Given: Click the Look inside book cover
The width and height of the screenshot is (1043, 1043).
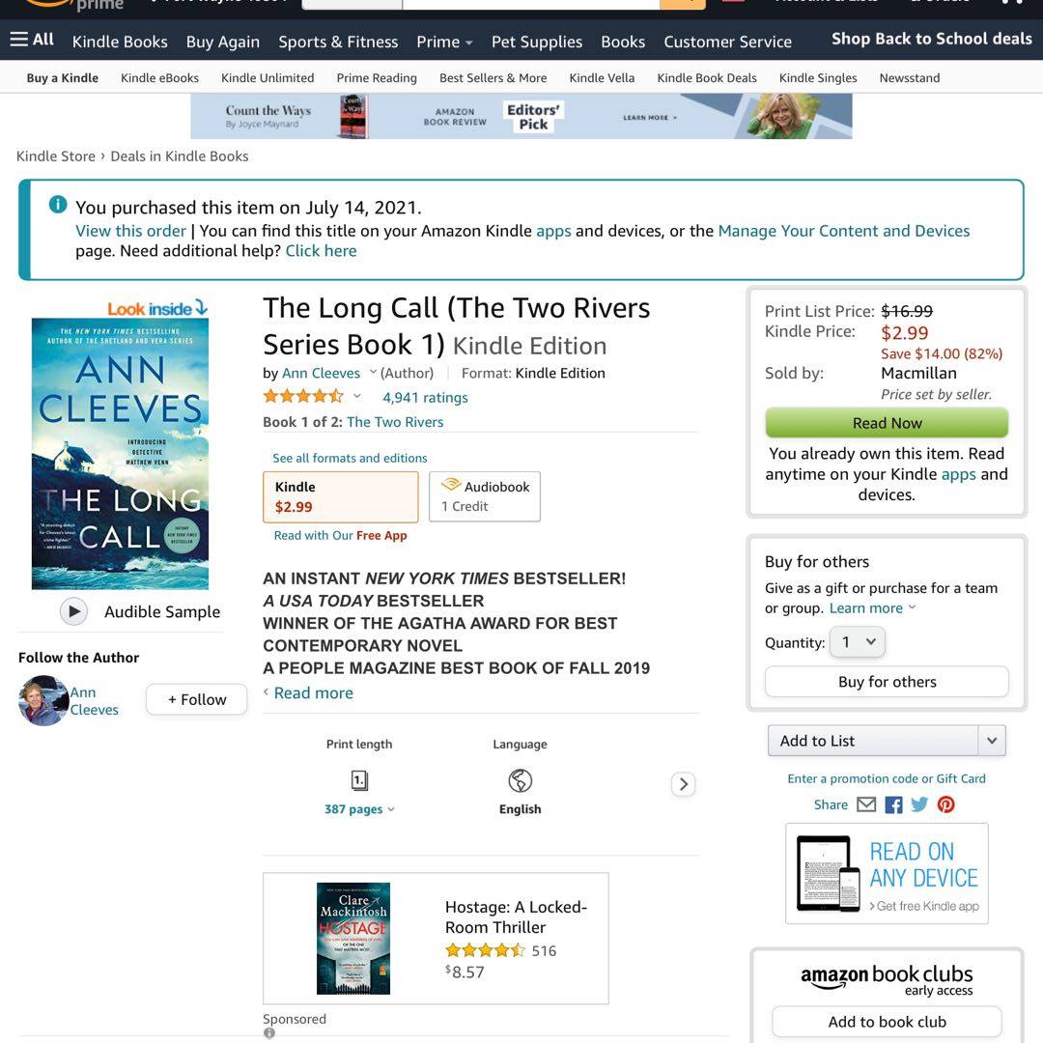Looking at the screenshot, I should click(x=121, y=453).
